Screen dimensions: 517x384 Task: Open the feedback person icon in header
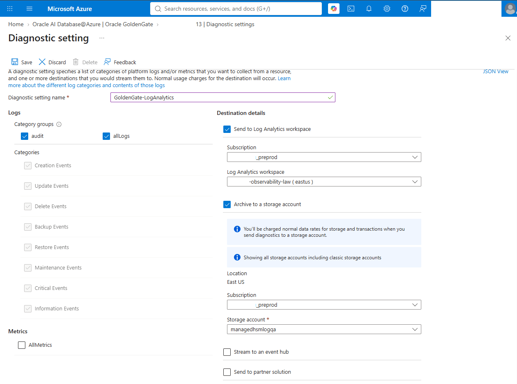(423, 9)
